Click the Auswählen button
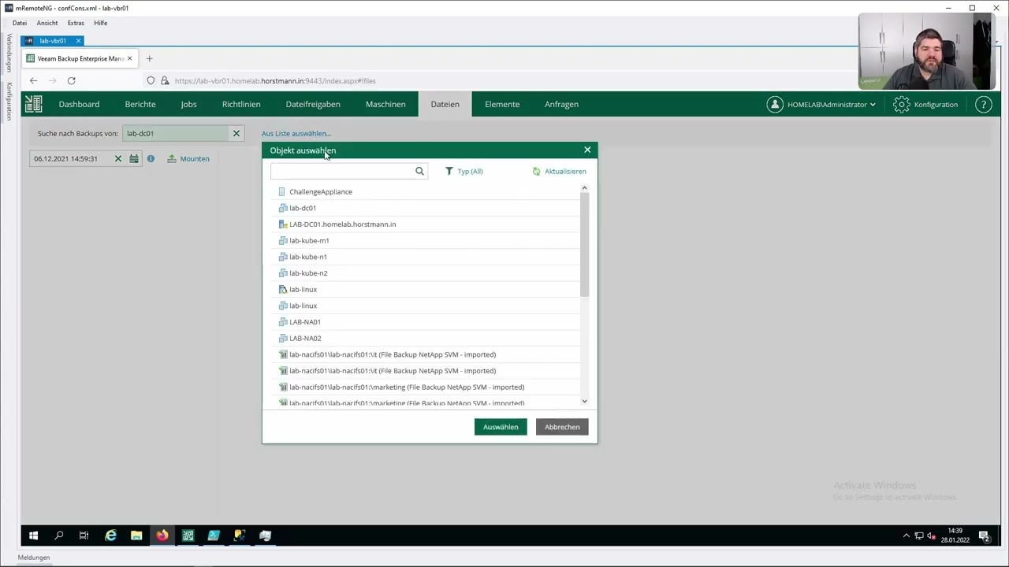Screen dimensions: 1009x567 pyautogui.click(x=501, y=427)
